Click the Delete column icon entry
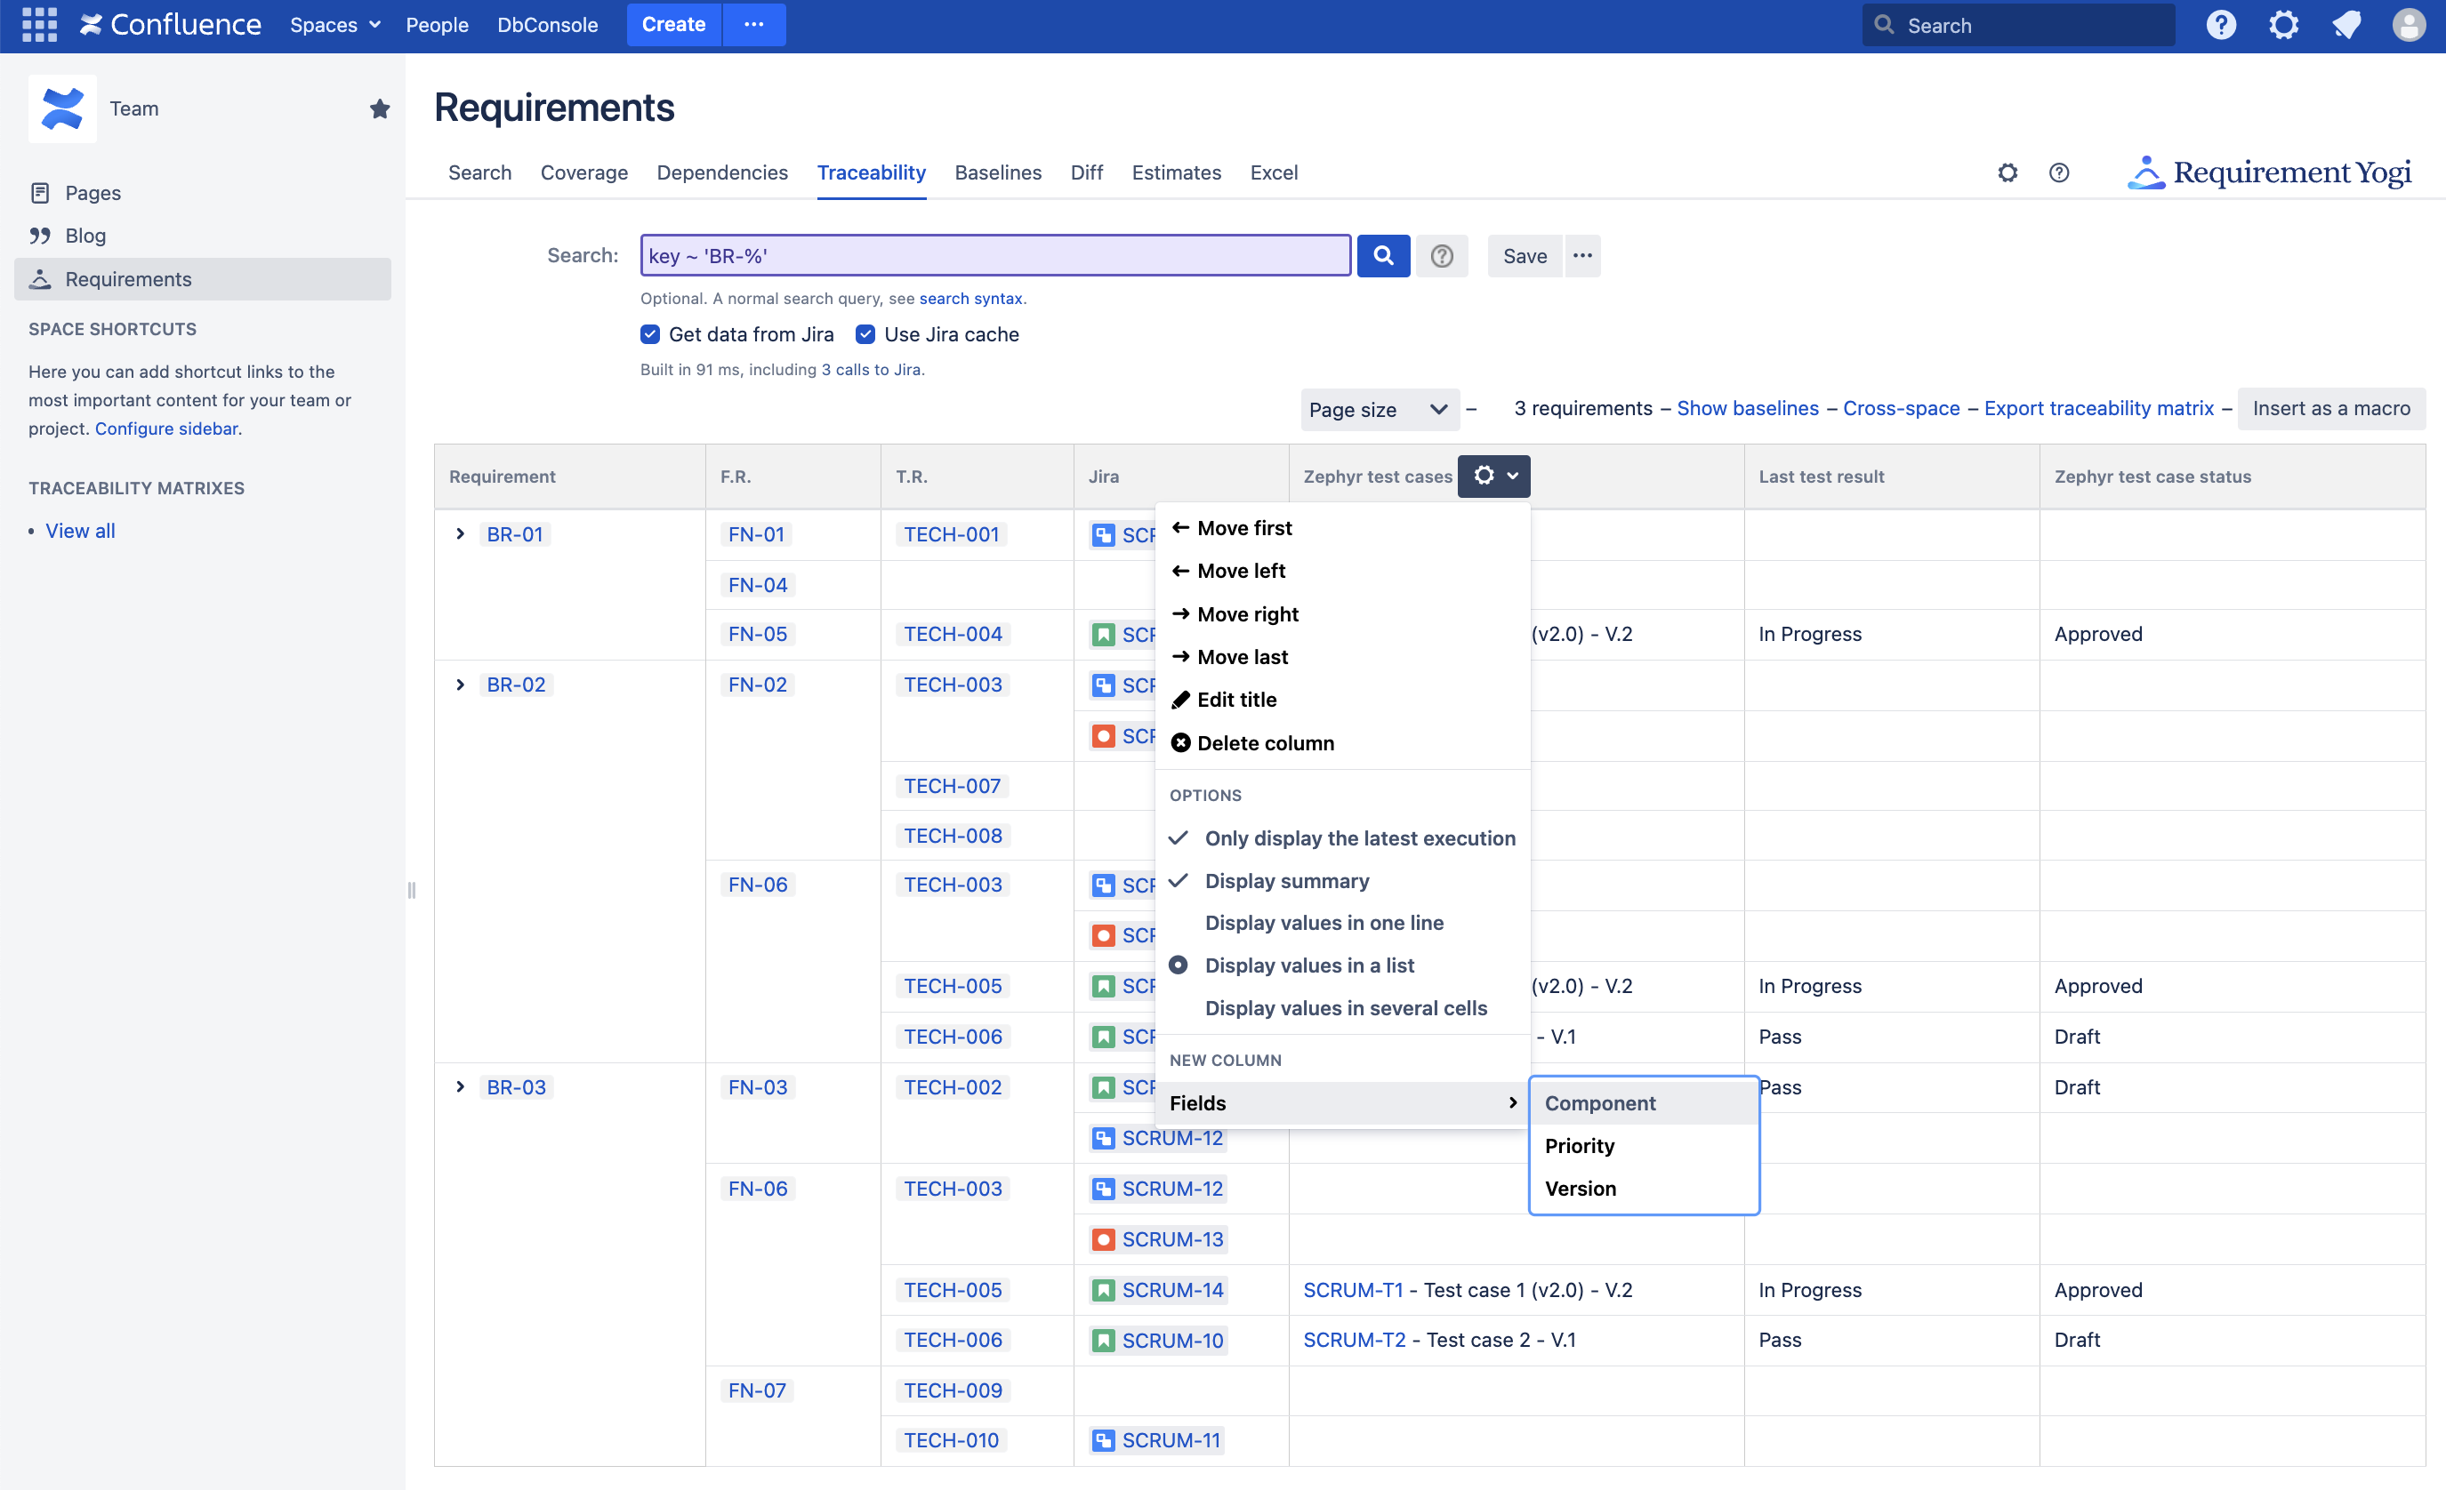The width and height of the screenshot is (2446, 1490). coord(1265,743)
